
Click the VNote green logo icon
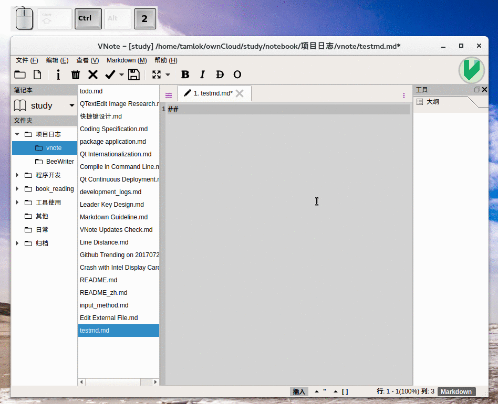click(471, 70)
